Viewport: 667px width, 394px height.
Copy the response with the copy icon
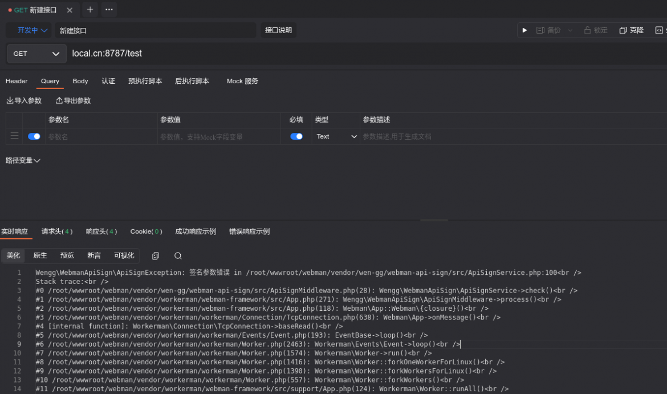(x=155, y=255)
